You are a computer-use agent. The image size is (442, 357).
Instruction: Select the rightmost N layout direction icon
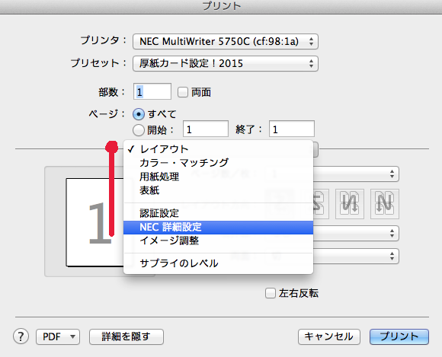[385, 204]
